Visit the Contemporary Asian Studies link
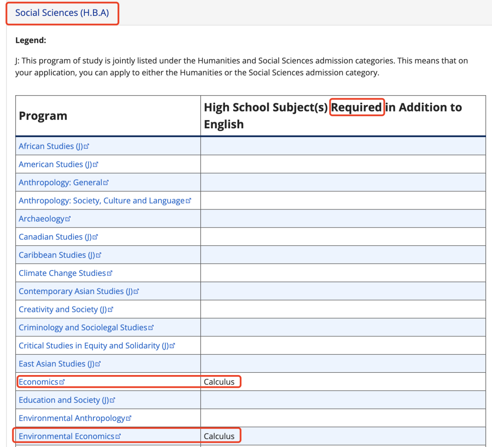Image resolution: width=492 pixels, height=447 pixels. [75, 291]
